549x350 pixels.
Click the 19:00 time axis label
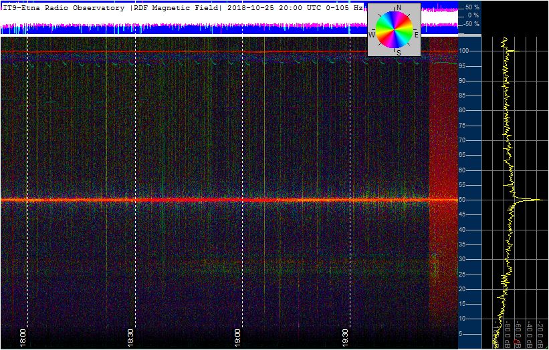(238, 337)
